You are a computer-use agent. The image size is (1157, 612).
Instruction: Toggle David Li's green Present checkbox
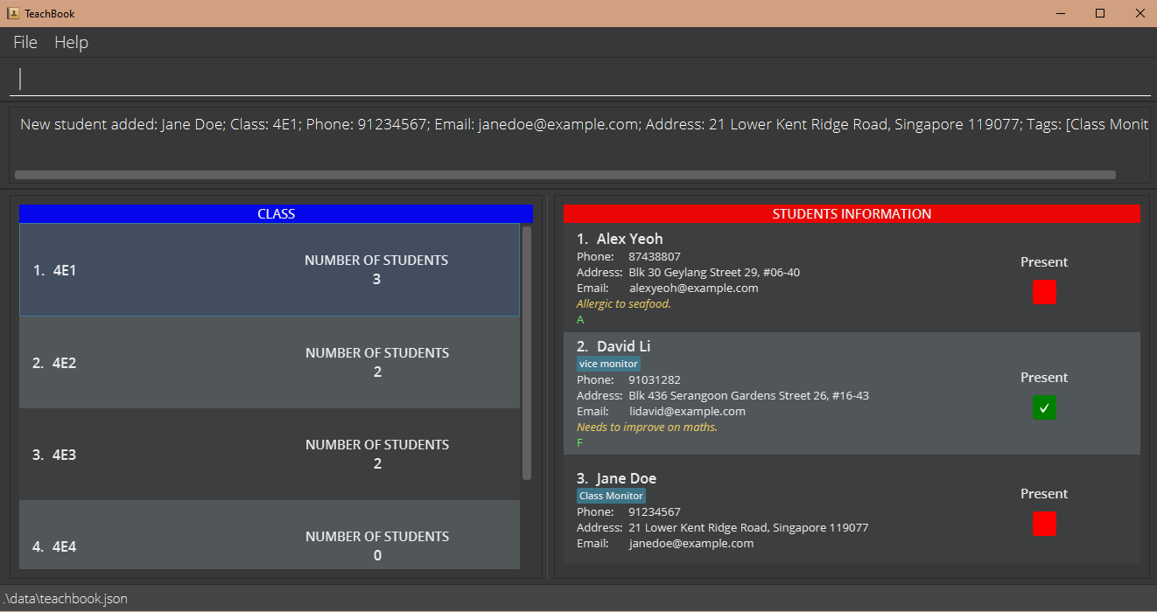click(1044, 407)
